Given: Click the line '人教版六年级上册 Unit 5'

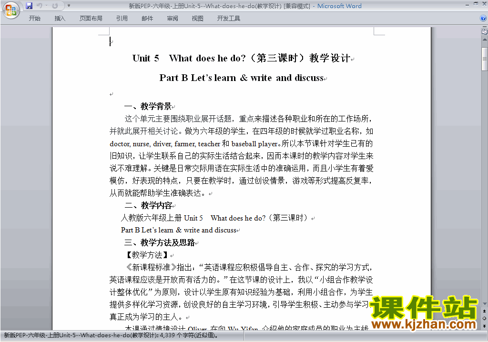Looking at the screenshot, I should [x=215, y=218].
